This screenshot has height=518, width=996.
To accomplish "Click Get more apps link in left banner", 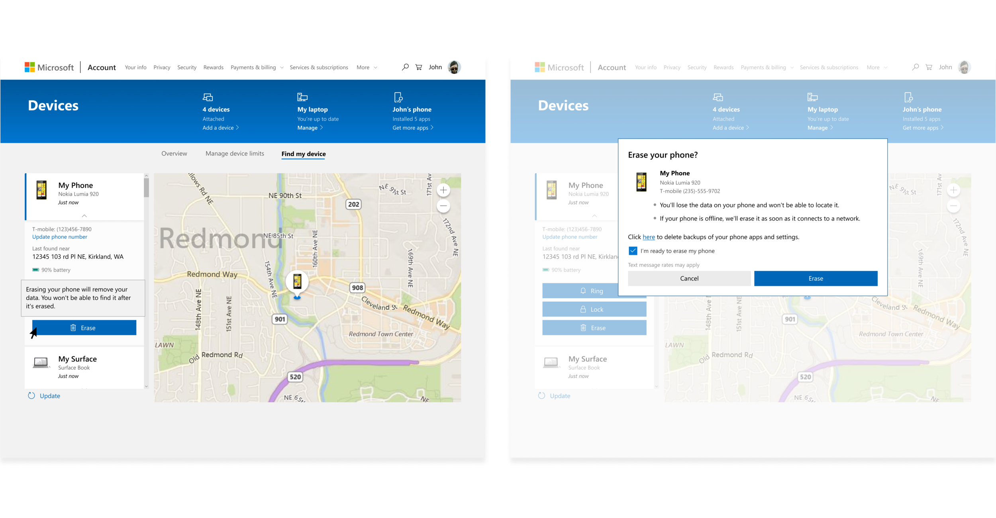I will (413, 128).
